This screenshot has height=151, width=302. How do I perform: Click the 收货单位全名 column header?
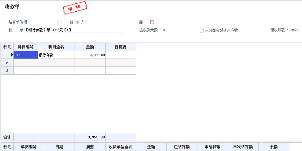pos(120,147)
